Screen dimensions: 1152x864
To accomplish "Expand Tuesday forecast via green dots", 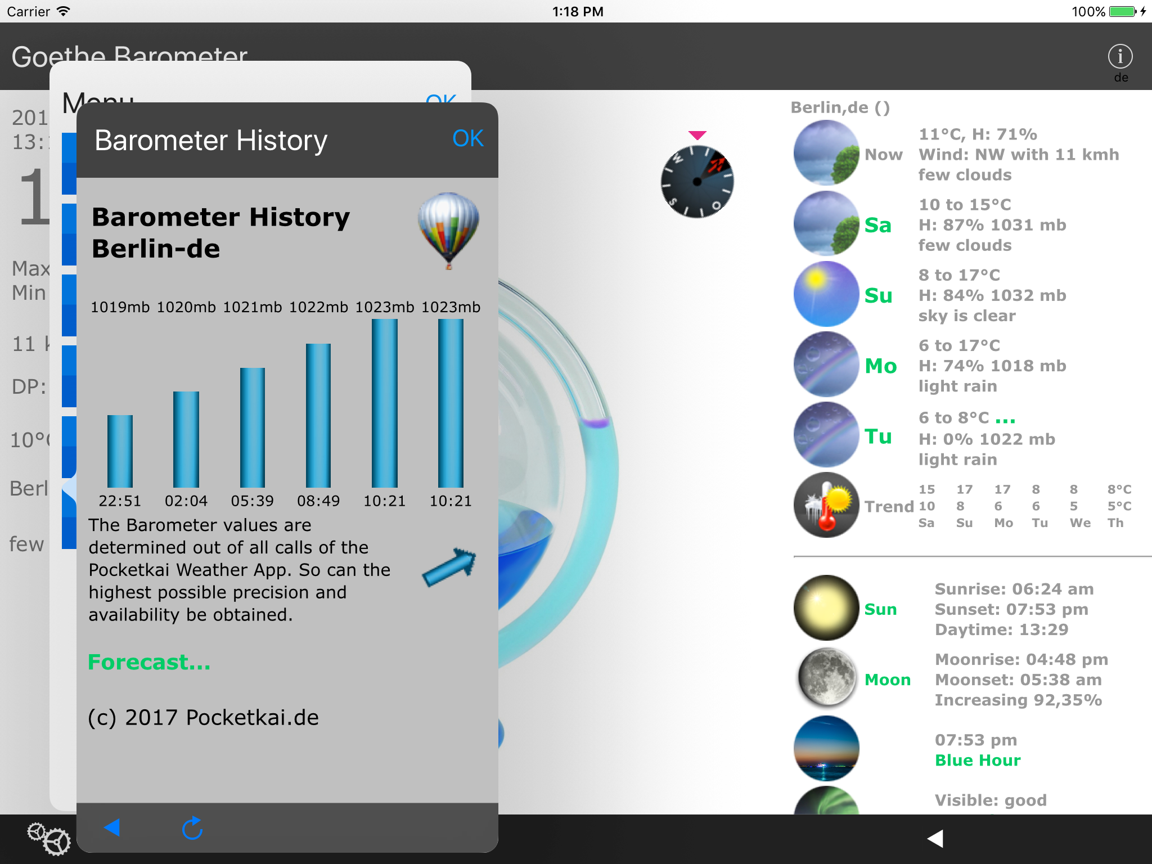I will click(1005, 419).
